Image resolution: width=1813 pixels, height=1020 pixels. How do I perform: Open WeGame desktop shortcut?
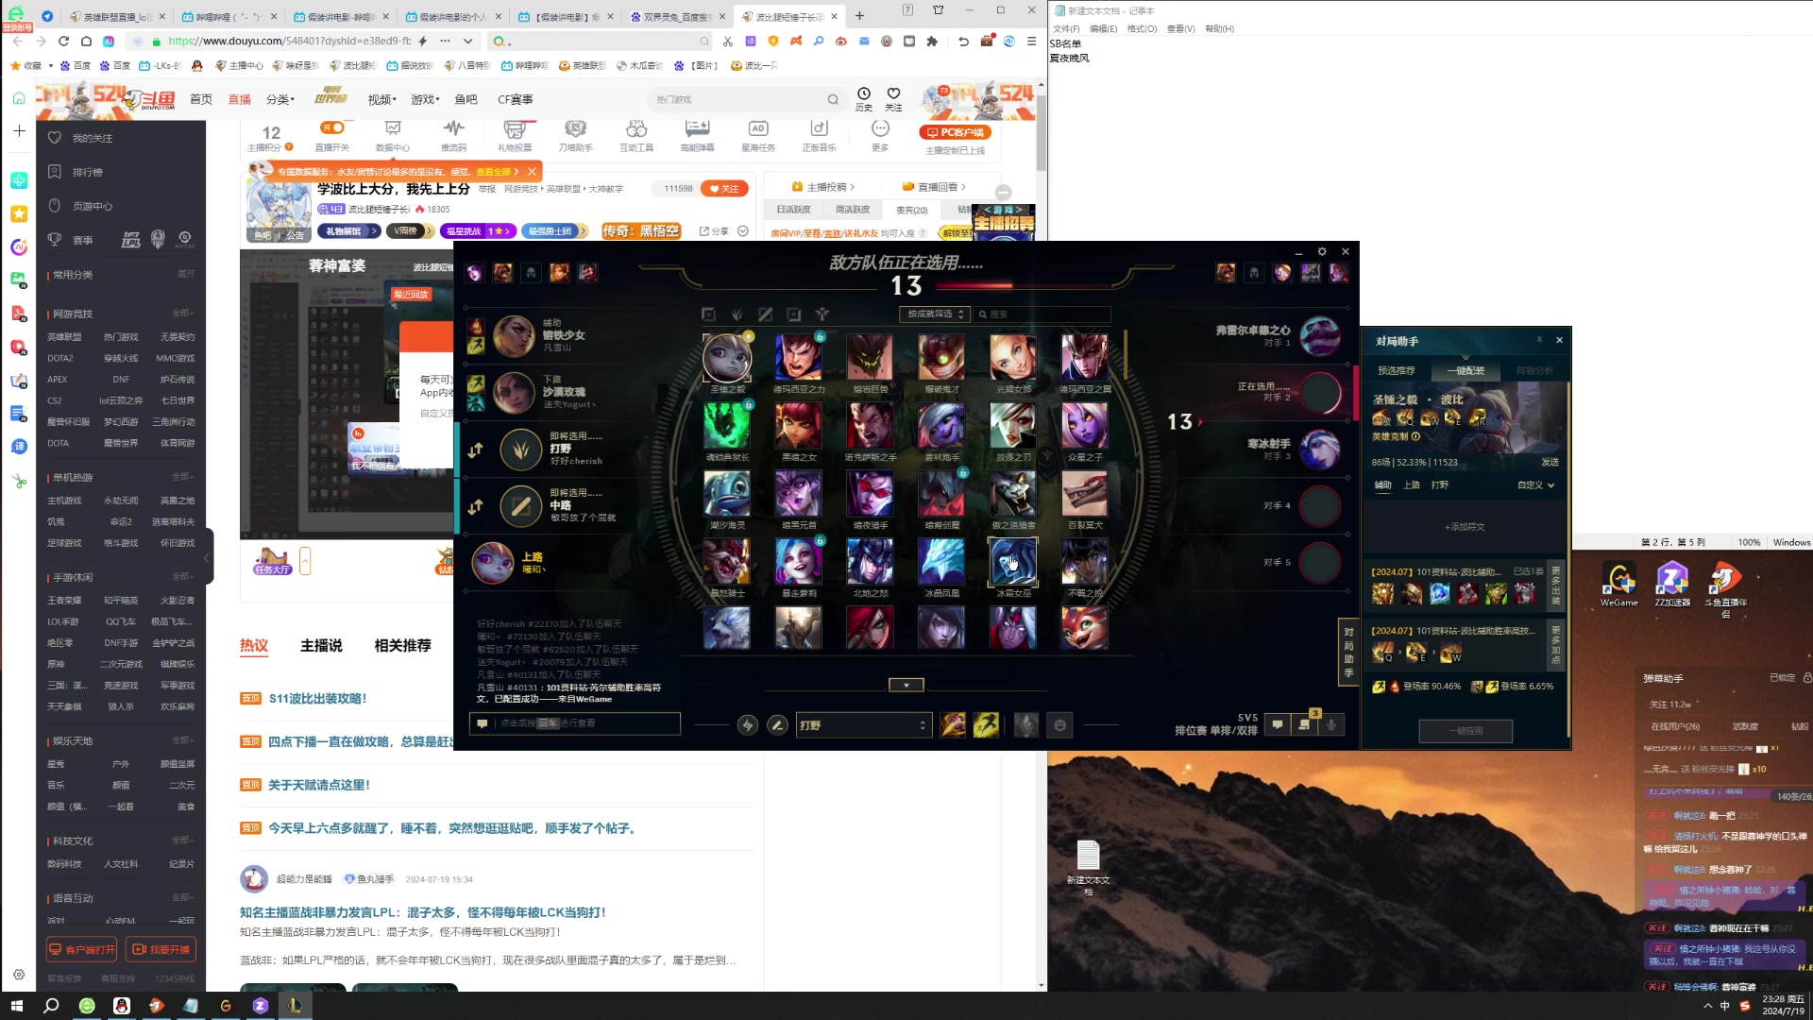coord(1619,585)
